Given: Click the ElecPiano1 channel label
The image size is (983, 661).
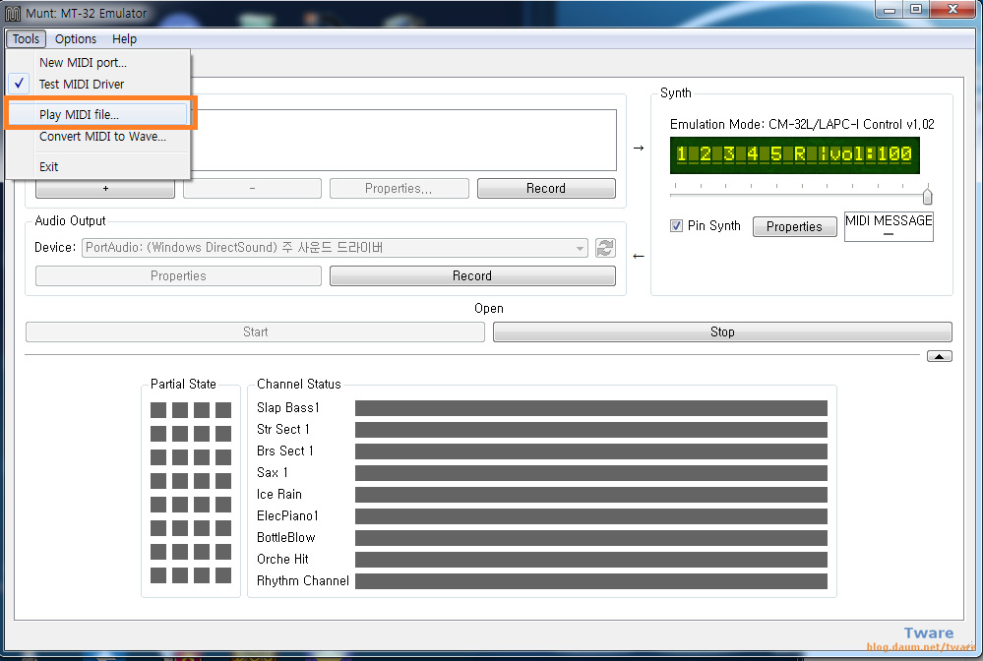Looking at the screenshot, I should [x=287, y=515].
